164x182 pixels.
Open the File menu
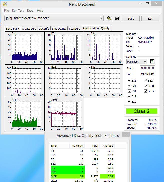click(x=6, y=11)
